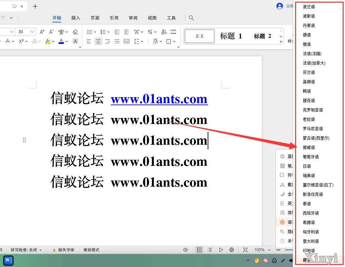This screenshot has width=345, height=267.
Task: Decrease paragraph indent
Action: (x=117, y=32)
